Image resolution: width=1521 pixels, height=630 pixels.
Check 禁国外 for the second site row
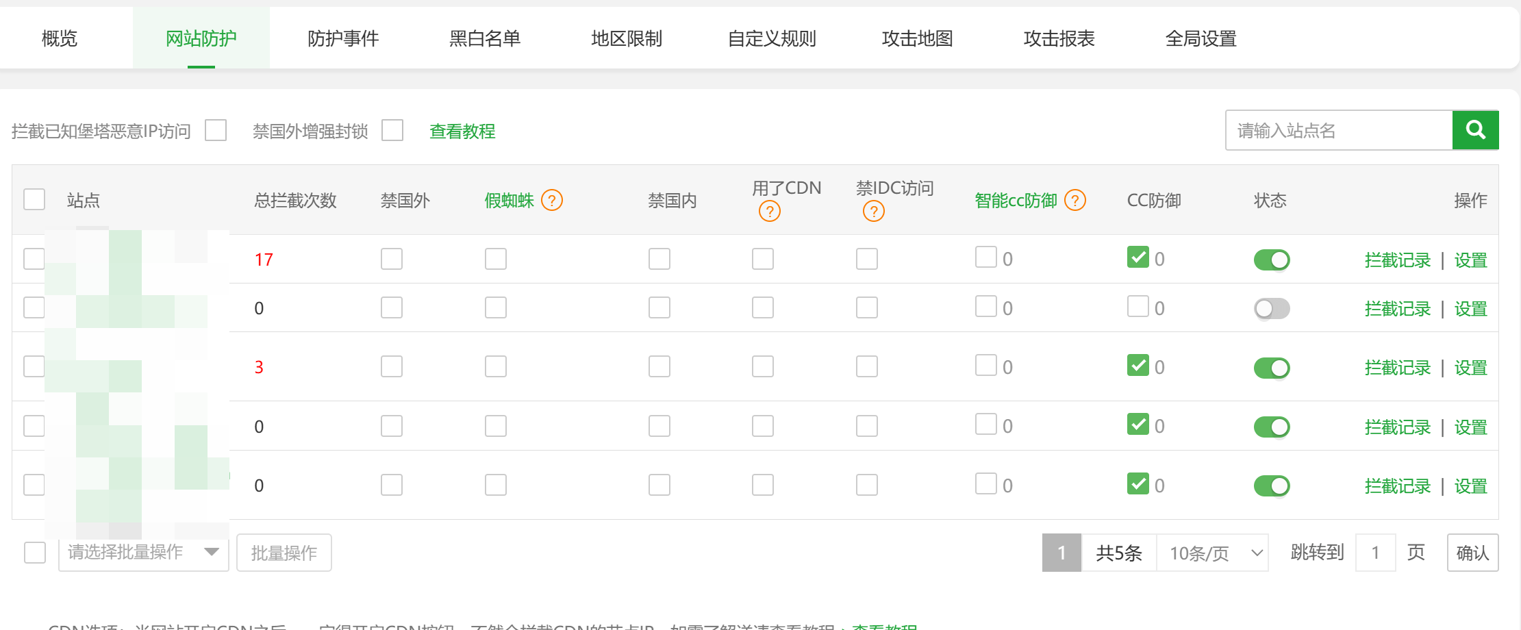[x=391, y=307]
